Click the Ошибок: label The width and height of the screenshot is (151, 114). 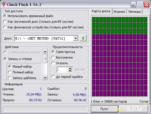pos(53,89)
